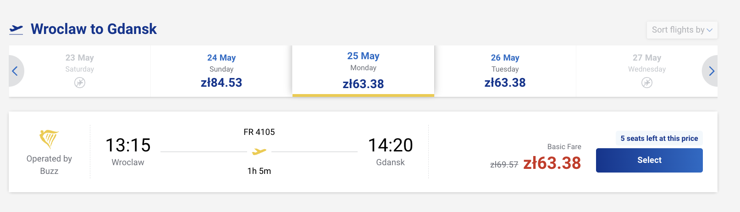Select the 24 May Sunday date tab
Image resolution: width=740 pixels, height=212 pixels.
(221, 71)
